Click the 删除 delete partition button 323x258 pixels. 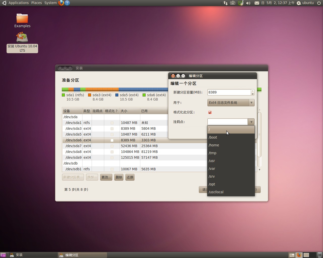(x=119, y=177)
